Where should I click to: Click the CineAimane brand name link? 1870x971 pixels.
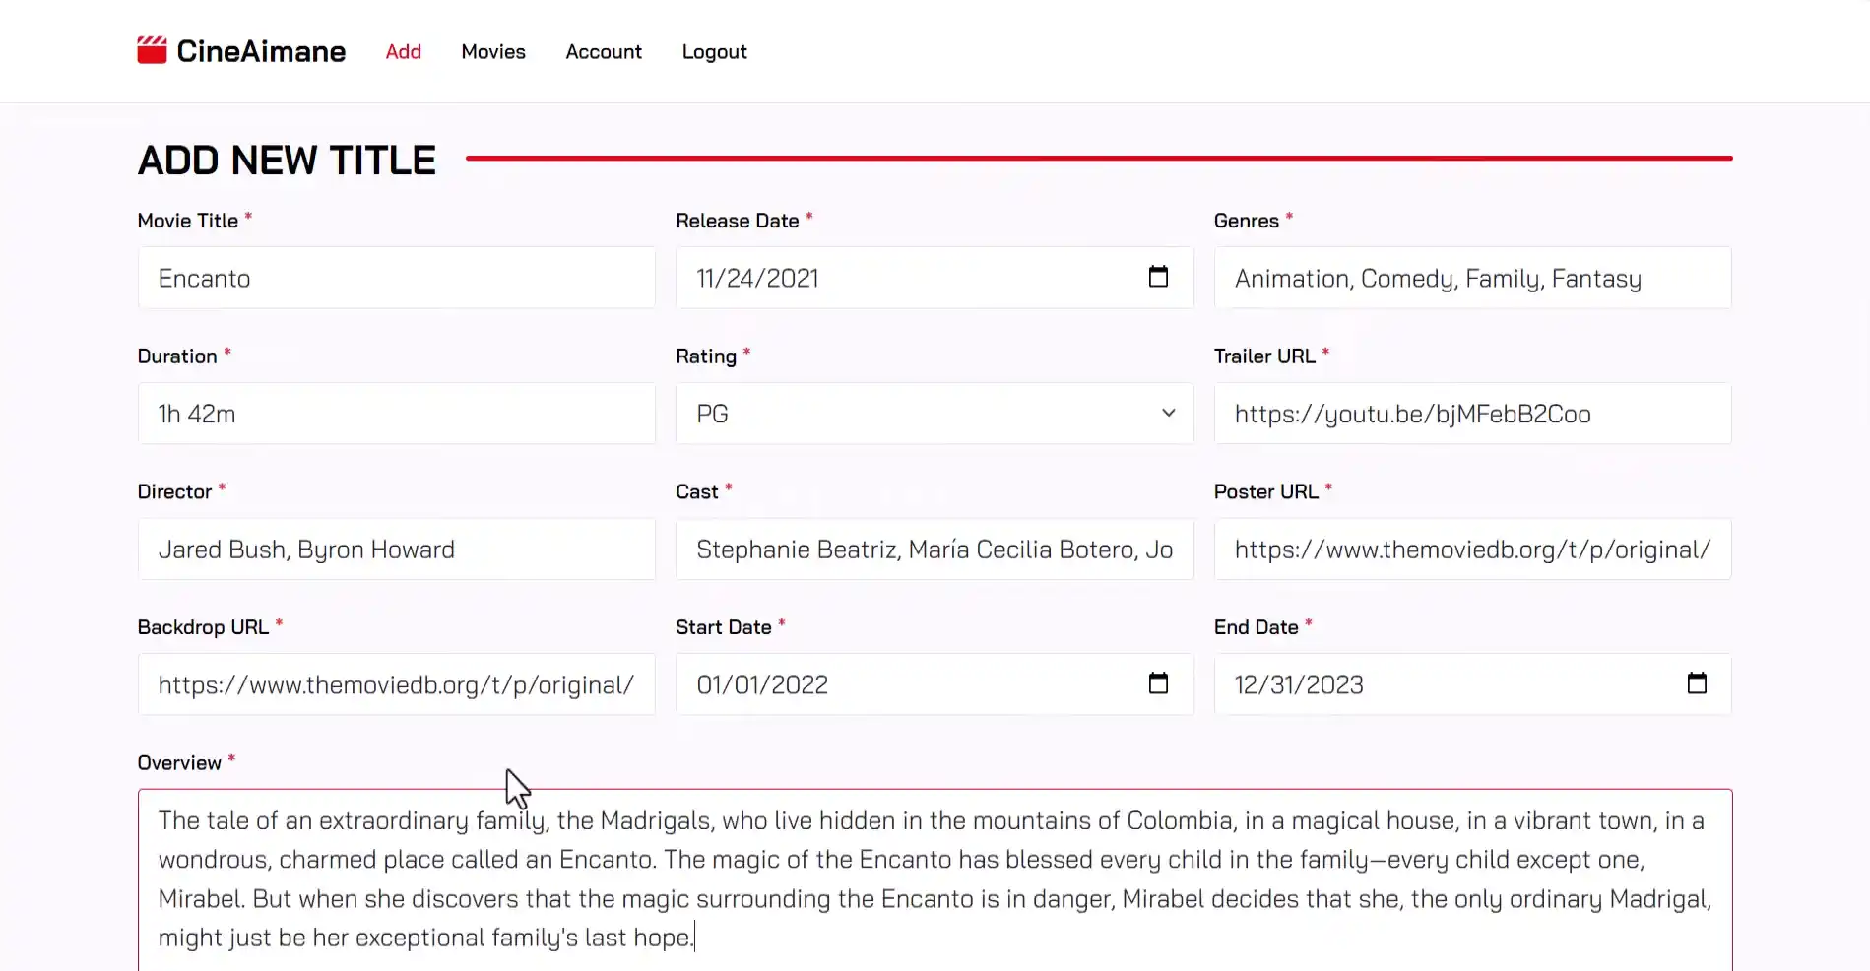point(261,51)
